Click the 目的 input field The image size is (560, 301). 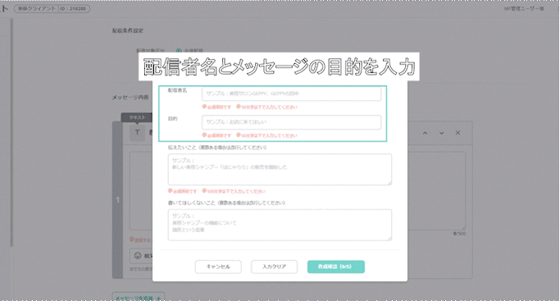291,122
